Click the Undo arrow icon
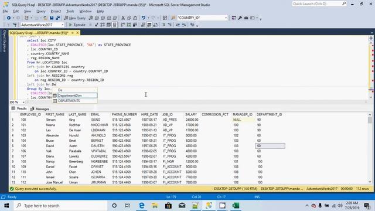This screenshot has width=375, height=211. coord(143,18)
